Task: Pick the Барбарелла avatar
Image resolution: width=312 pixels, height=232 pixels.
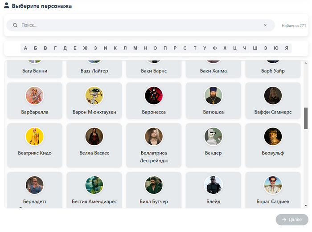Action: (35, 95)
